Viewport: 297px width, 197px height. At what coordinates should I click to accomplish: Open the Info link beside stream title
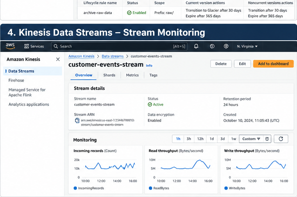(149, 66)
